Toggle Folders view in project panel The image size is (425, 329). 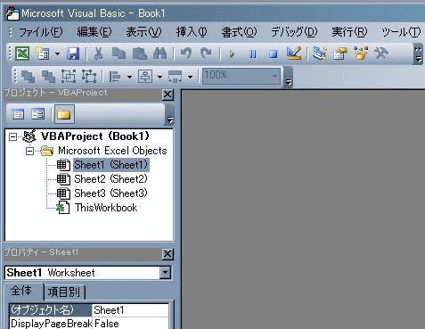point(64,114)
